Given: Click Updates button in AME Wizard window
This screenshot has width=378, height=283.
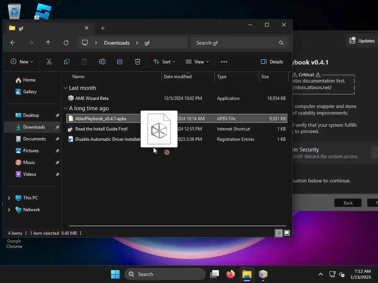Looking at the screenshot, I should coord(362,41).
